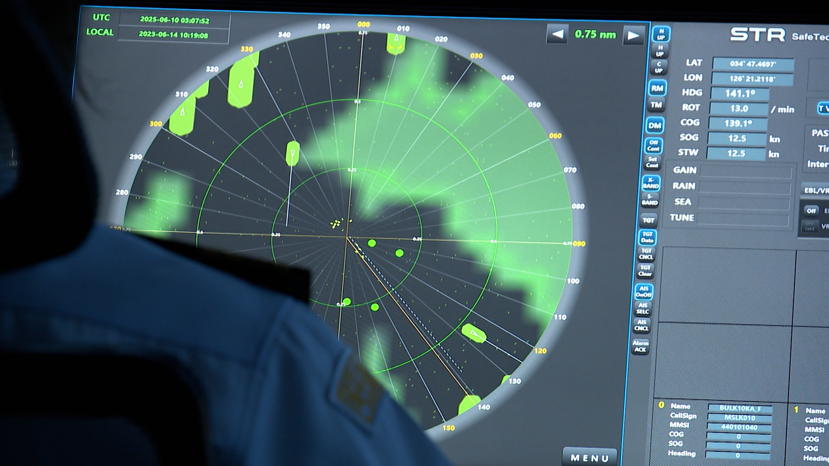Click the Off Cent button
Image resolution: width=829 pixels, height=466 pixels.
[x=654, y=145]
